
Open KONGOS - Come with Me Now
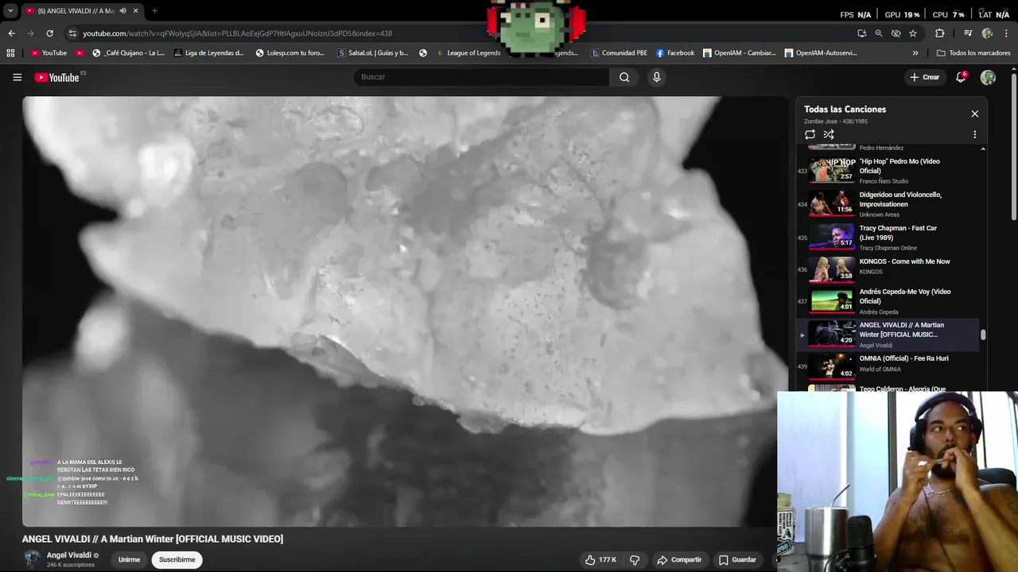888,270
